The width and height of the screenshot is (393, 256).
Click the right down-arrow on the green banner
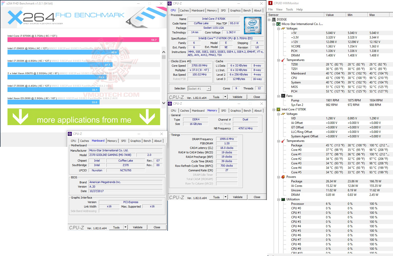click(147, 117)
